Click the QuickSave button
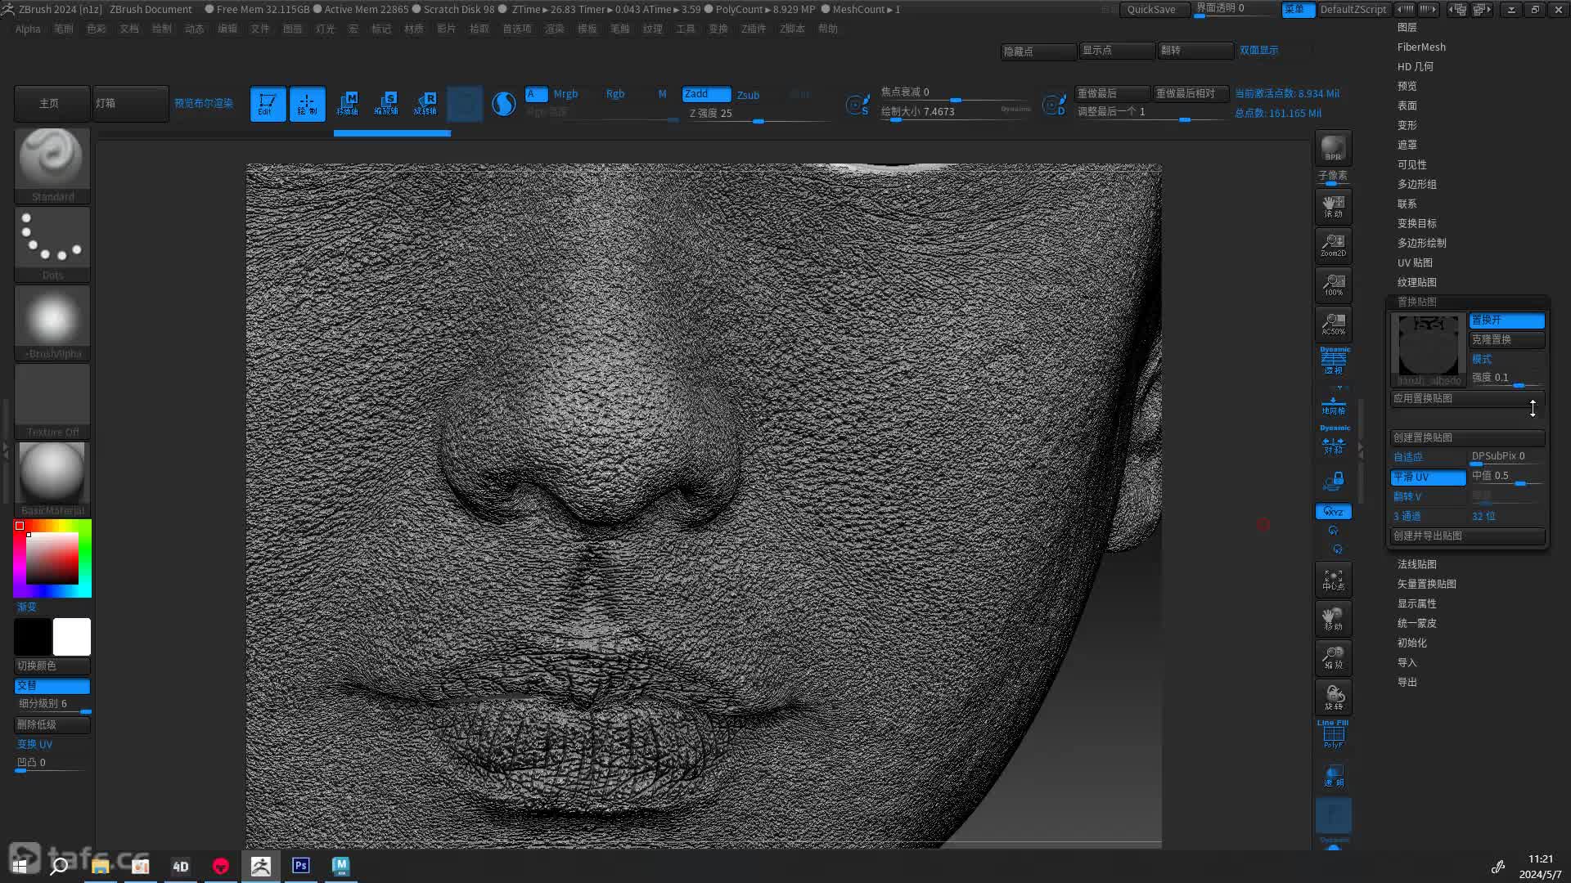The height and width of the screenshot is (883, 1571). (x=1155, y=9)
